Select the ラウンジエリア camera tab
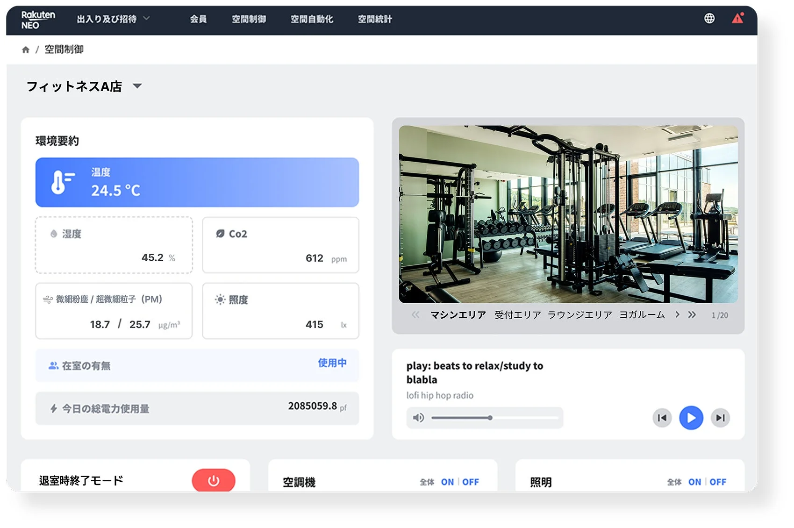Screen dimensions: 794x528 click(580, 315)
